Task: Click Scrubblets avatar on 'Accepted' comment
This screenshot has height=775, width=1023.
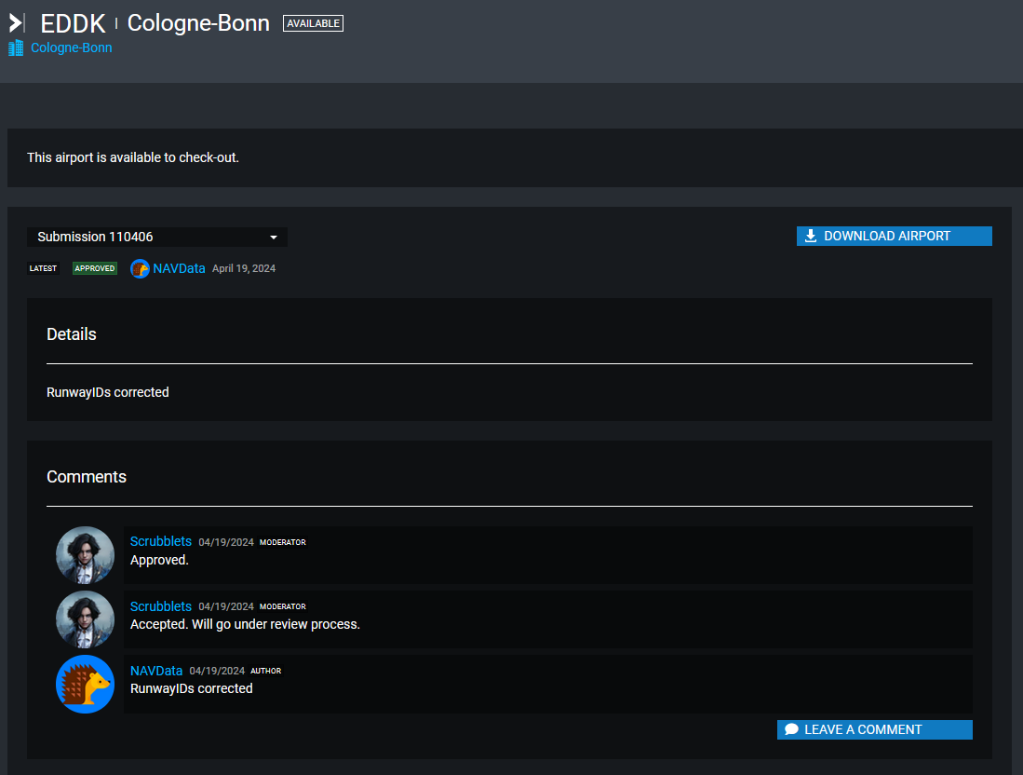Action: click(x=85, y=619)
